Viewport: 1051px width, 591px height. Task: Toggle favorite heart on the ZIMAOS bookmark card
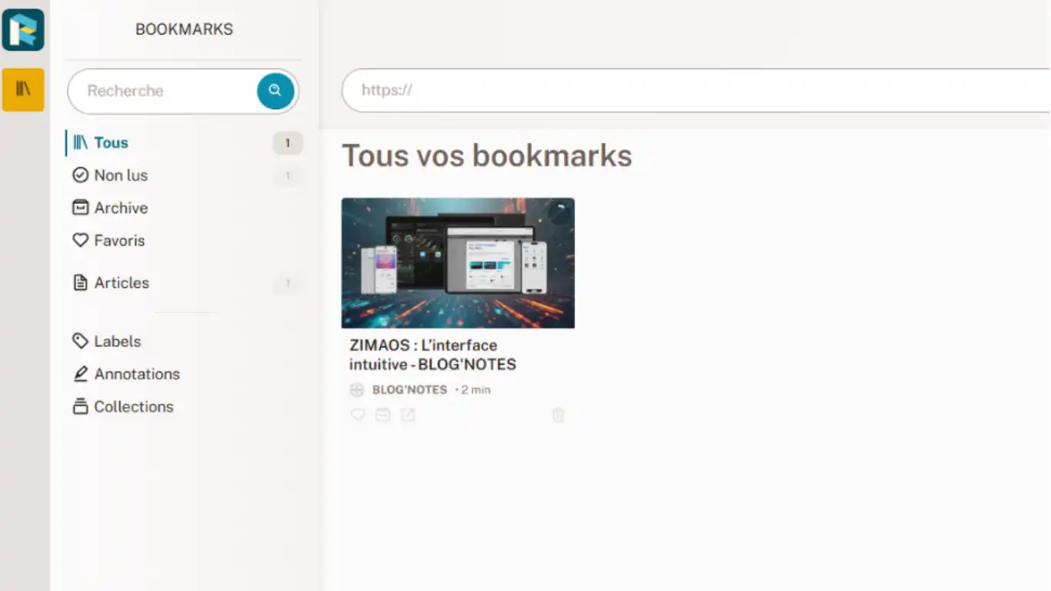tap(358, 416)
